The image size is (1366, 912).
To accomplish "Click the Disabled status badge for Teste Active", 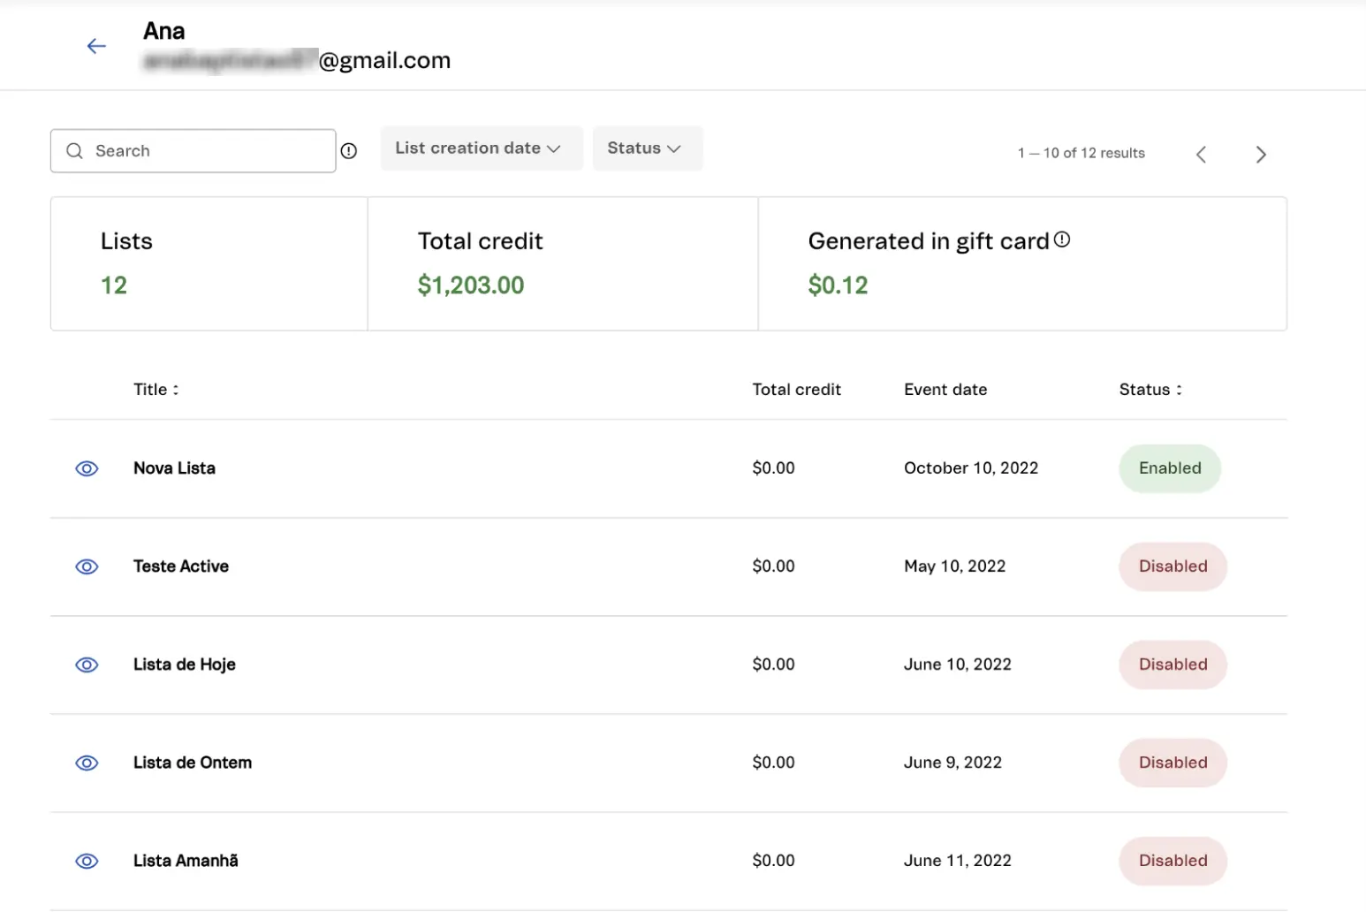I will (1172, 566).
